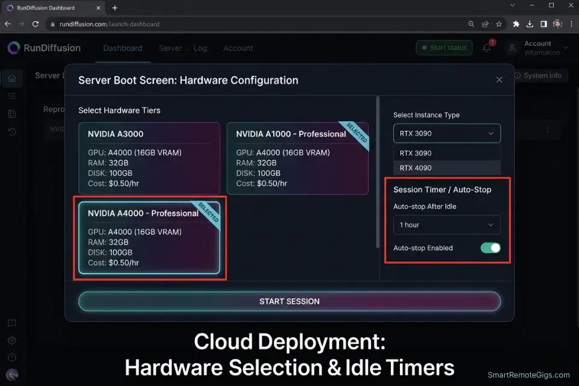The image size is (579, 386).
Task: Select the NVIDIA A3000 hardware tier card
Action: coord(149,159)
